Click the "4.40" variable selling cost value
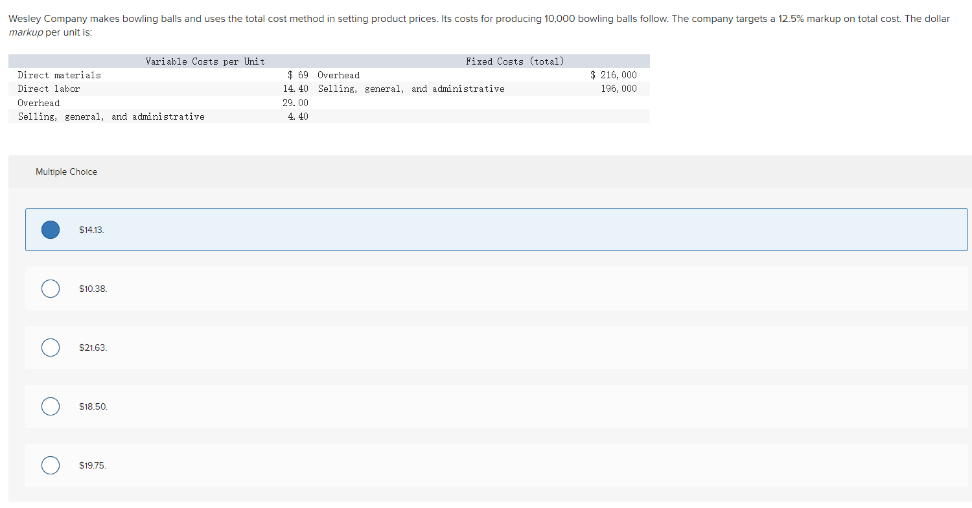972x508 pixels. [x=298, y=116]
